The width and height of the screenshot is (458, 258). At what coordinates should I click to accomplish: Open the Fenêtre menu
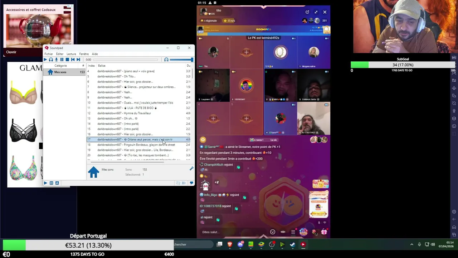point(84,54)
